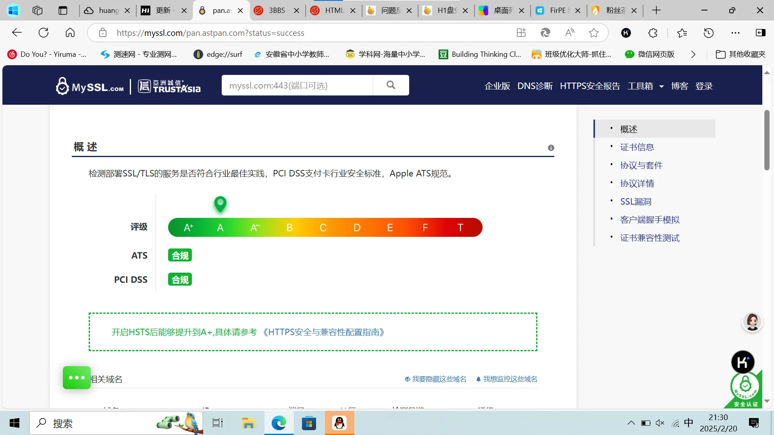Image resolution: width=774 pixels, height=435 pixels.
Task: Click the MySSL.com logo
Action: [x=89, y=85]
